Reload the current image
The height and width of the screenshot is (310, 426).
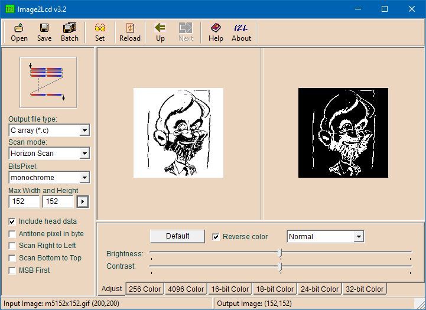pyautogui.click(x=130, y=32)
